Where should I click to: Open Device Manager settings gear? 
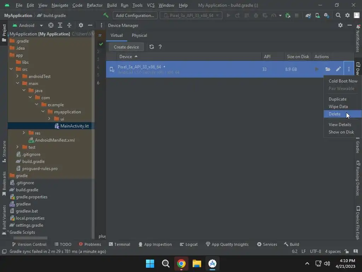coord(340,25)
